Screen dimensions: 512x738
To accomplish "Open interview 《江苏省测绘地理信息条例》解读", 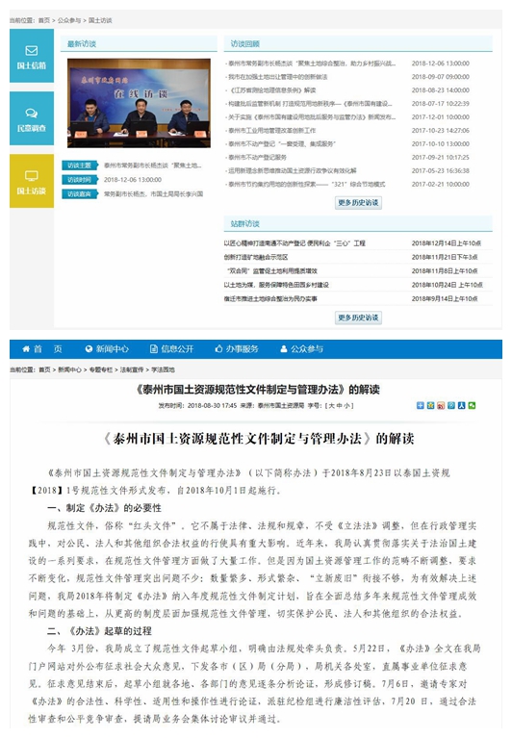I will tap(272, 90).
